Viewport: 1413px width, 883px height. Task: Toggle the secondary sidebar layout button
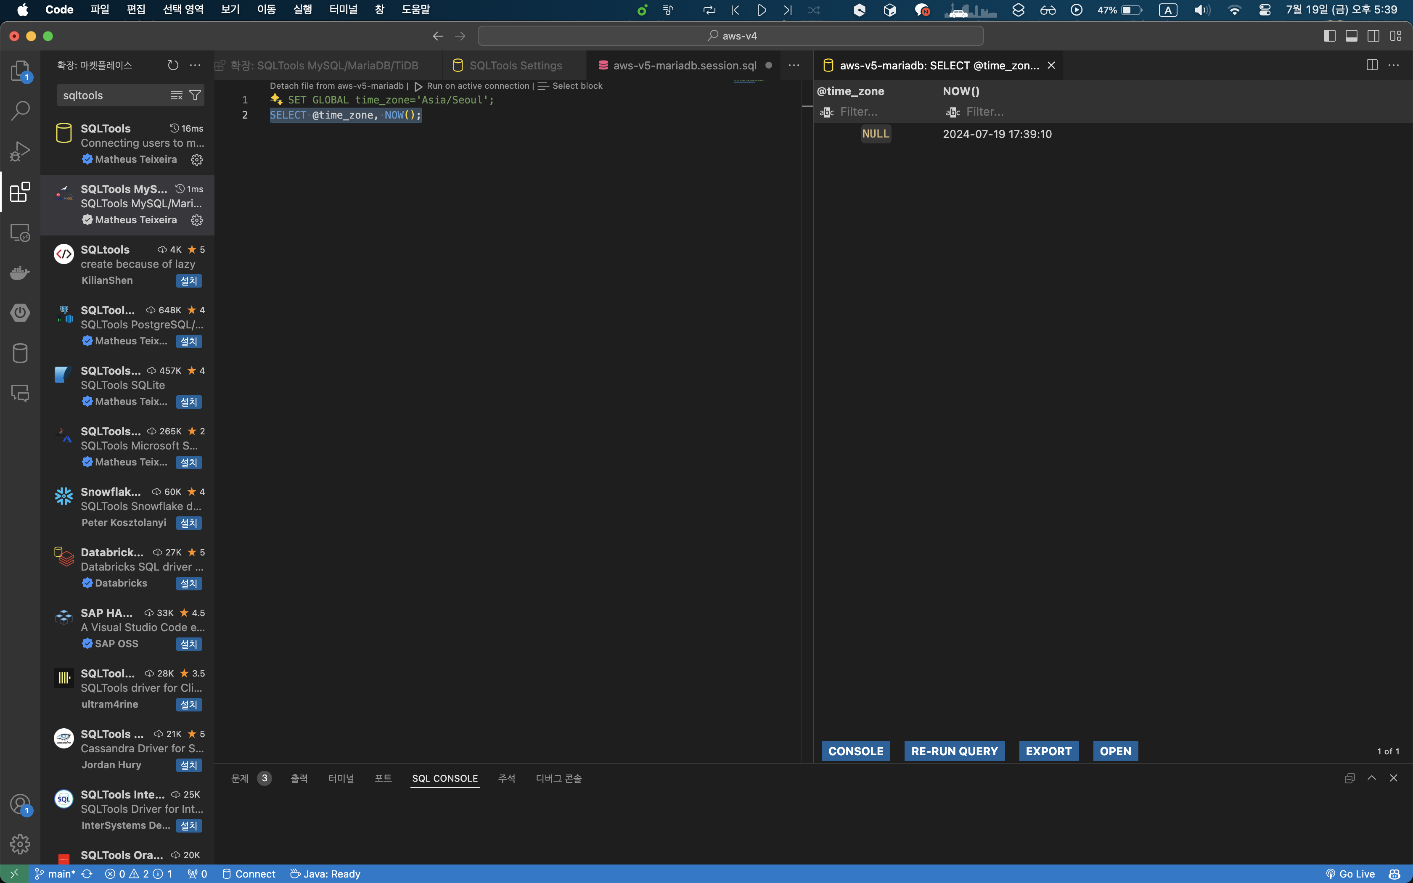click(x=1373, y=36)
